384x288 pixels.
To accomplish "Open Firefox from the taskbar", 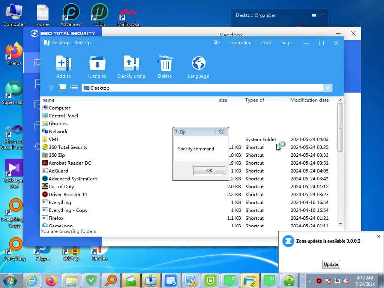I will tap(51, 280).
